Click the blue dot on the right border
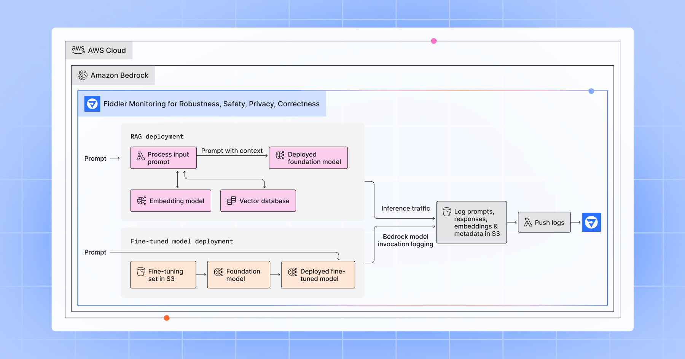 pyautogui.click(x=591, y=91)
